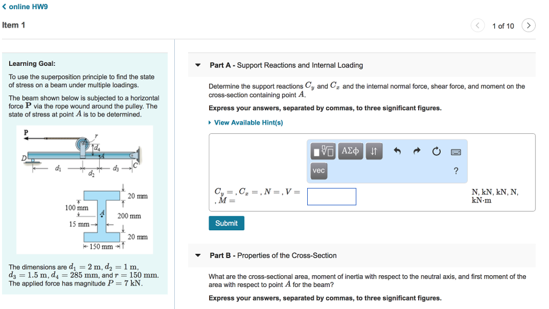Reset the answer field using circular arrow icon
This screenshot has height=309, width=549.
pyautogui.click(x=436, y=151)
